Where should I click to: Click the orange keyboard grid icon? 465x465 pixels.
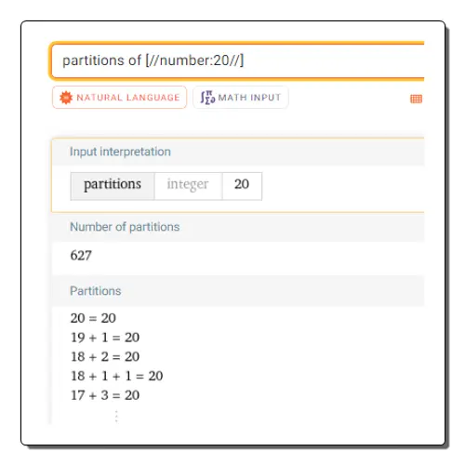tap(416, 99)
